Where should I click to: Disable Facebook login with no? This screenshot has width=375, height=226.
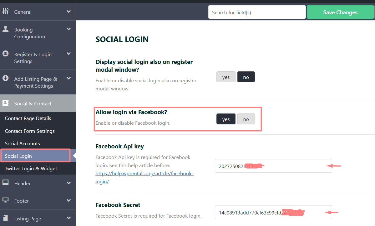(x=246, y=119)
